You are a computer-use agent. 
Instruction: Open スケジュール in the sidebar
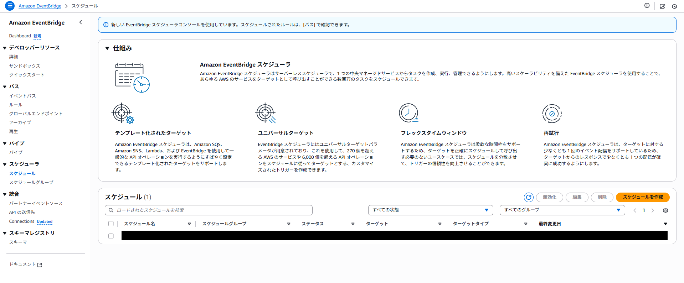click(22, 173)
